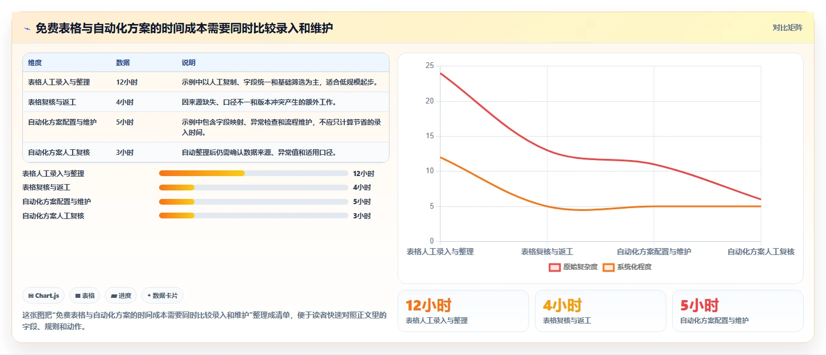Open the 5小时 data card
This screenshot has height=355, width=826.
pos(738,311)
